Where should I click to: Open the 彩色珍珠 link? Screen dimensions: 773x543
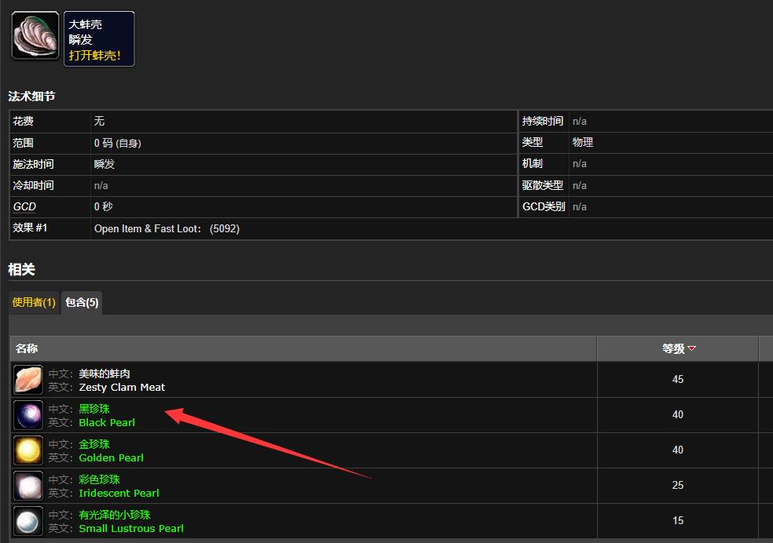[x=99, y=480]
